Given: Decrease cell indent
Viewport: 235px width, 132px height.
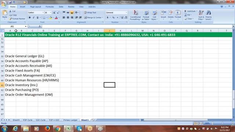Looking at the screenshot, I should 76,18.
